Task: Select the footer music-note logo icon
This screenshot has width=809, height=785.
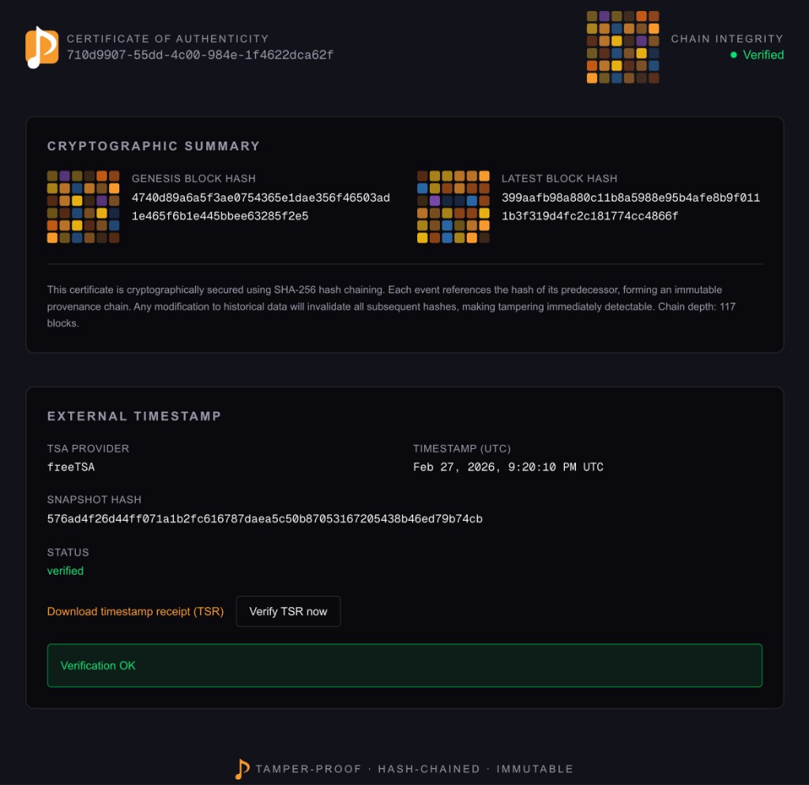Action: 241,767
